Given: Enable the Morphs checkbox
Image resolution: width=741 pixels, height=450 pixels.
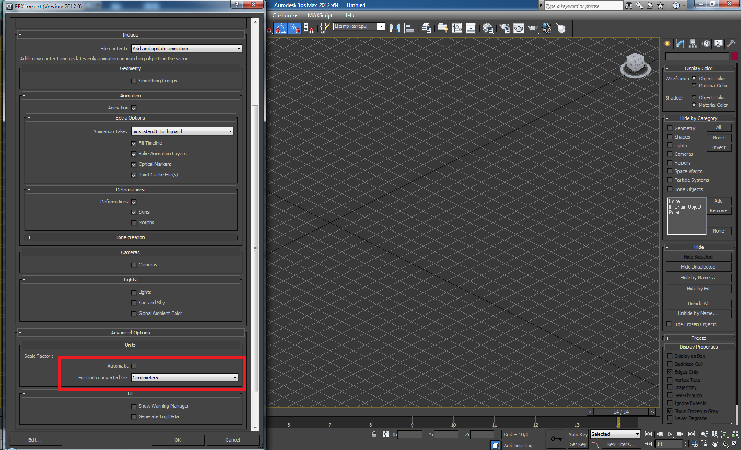Looking at the screenshot, I should [x=134, y=223].
